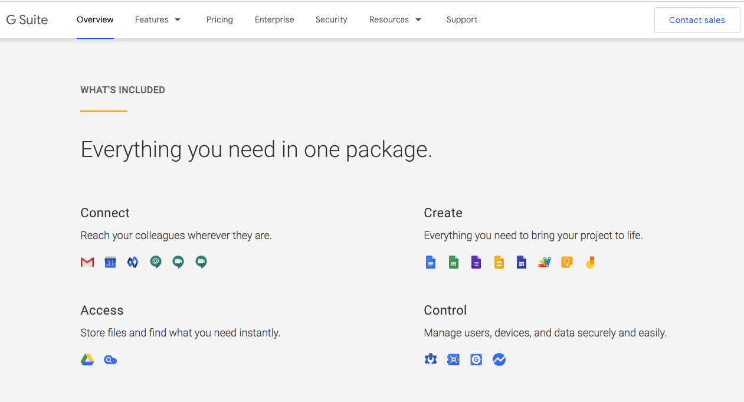Click the G Suite logo

click(27, 19)
